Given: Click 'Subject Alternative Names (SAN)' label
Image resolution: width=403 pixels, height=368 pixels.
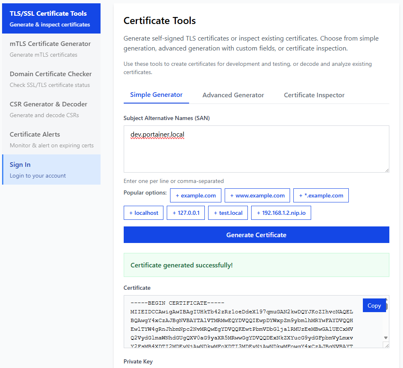Looking at the screenshot, I should point(167,118).
